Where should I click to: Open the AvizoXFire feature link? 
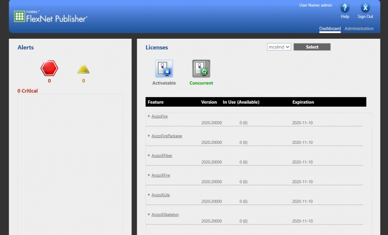coord(161,175)
